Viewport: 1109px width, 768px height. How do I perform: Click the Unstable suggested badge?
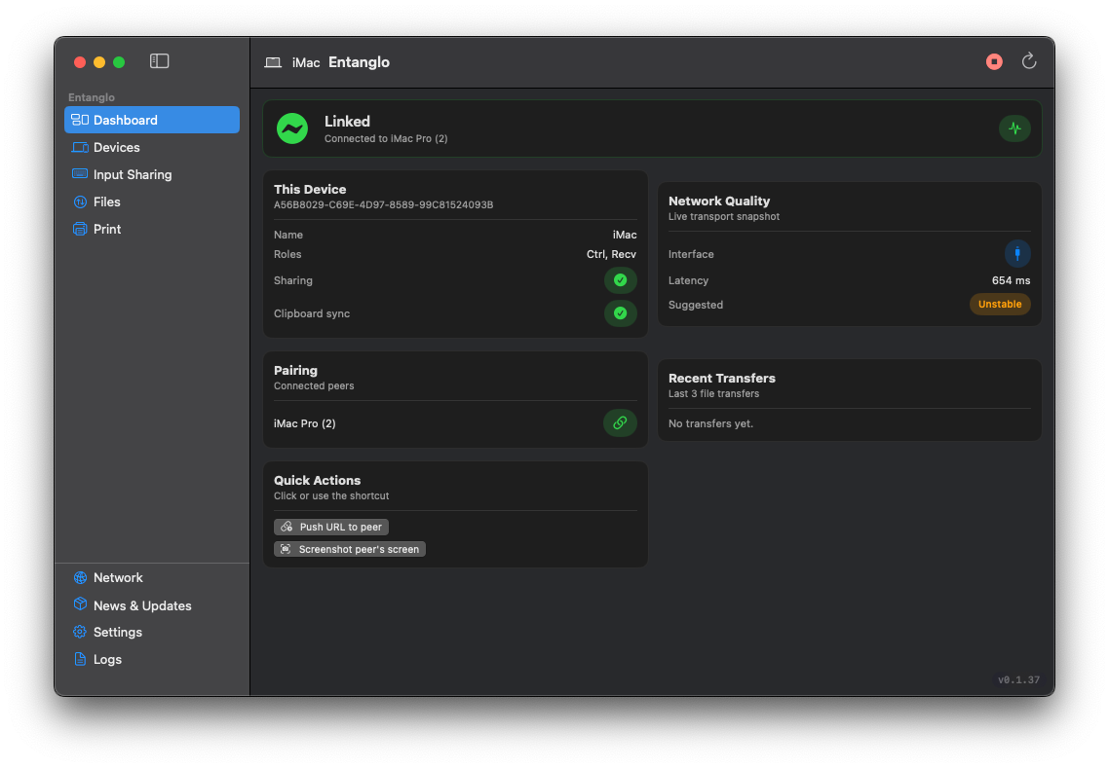coord(1000,305)
